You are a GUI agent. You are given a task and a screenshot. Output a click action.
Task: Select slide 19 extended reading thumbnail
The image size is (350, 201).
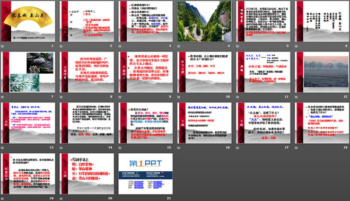(x=28, y=173)
